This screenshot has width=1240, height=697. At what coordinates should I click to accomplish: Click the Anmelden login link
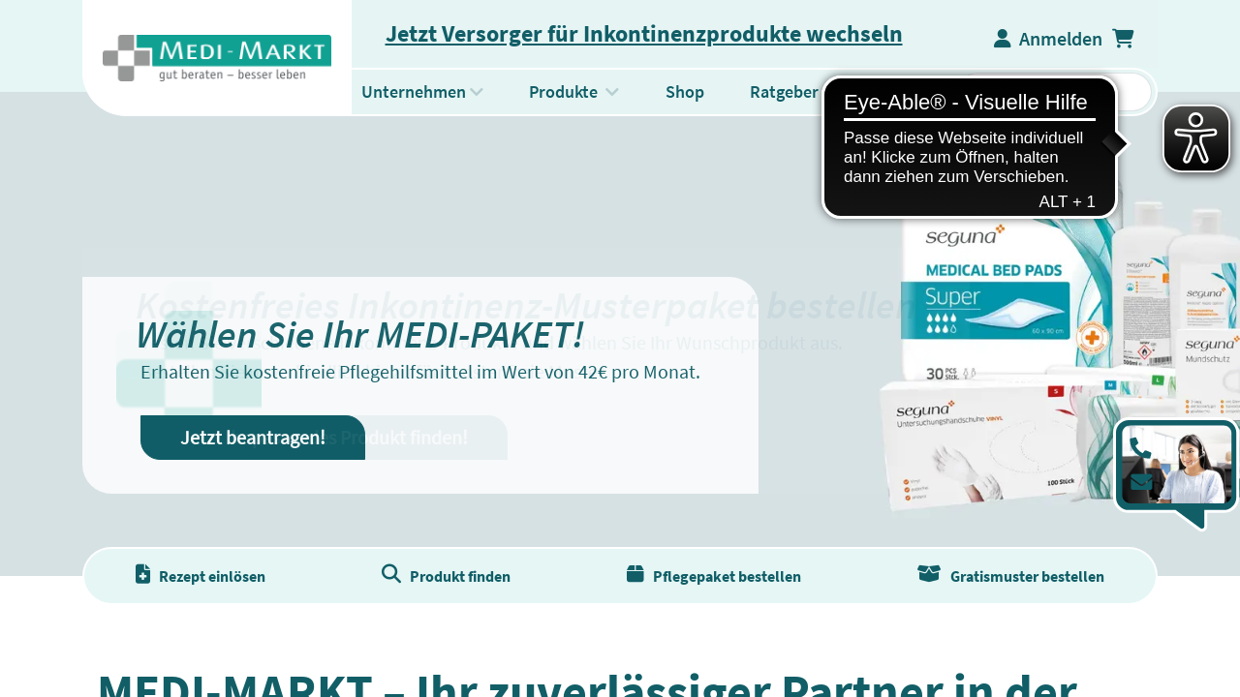pos(1061,39)
